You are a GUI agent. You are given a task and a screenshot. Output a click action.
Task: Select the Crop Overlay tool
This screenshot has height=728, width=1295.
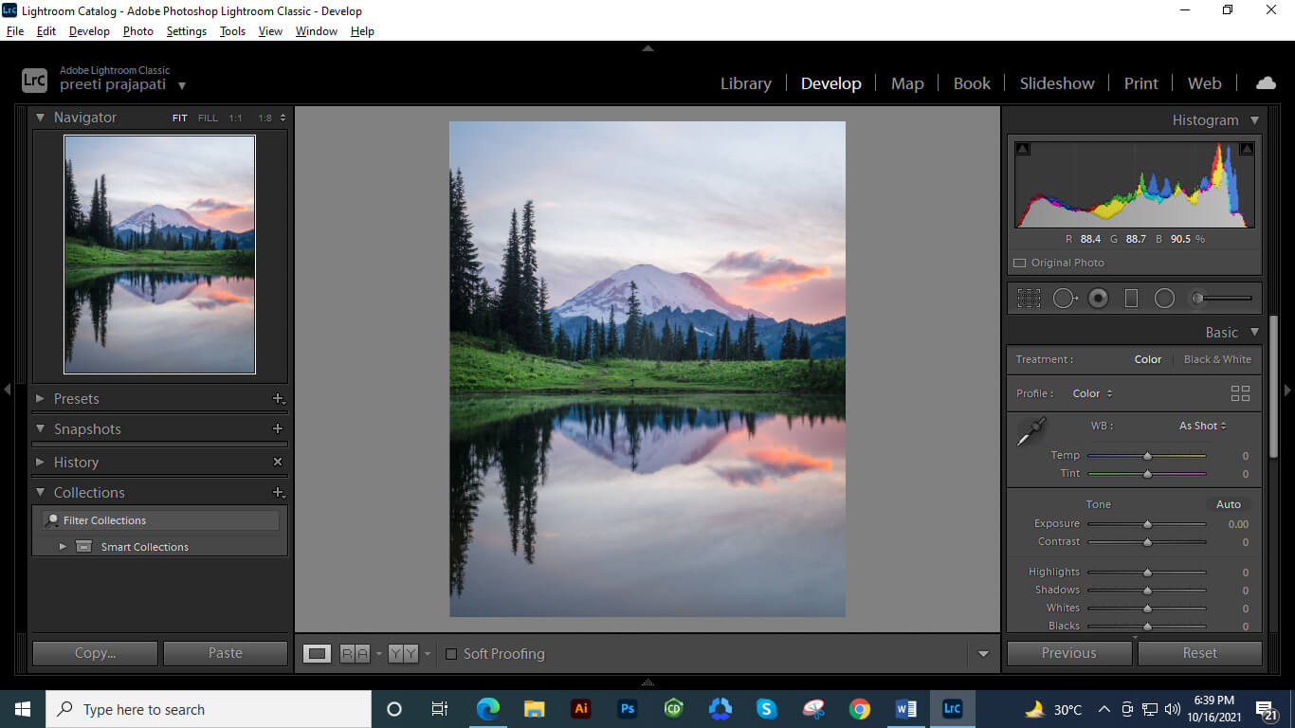pos(1028,298)
